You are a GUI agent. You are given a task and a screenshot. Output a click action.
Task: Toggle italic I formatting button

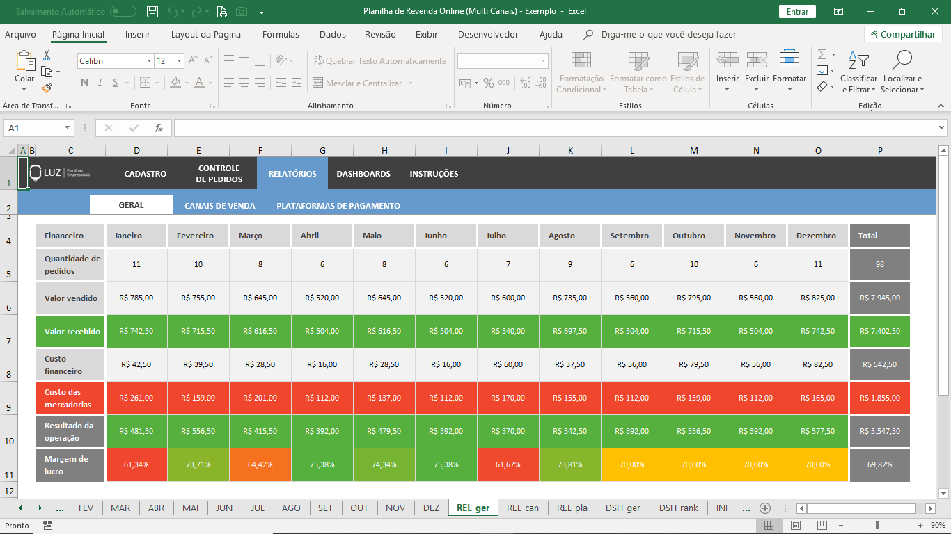(x=100, y=83)
